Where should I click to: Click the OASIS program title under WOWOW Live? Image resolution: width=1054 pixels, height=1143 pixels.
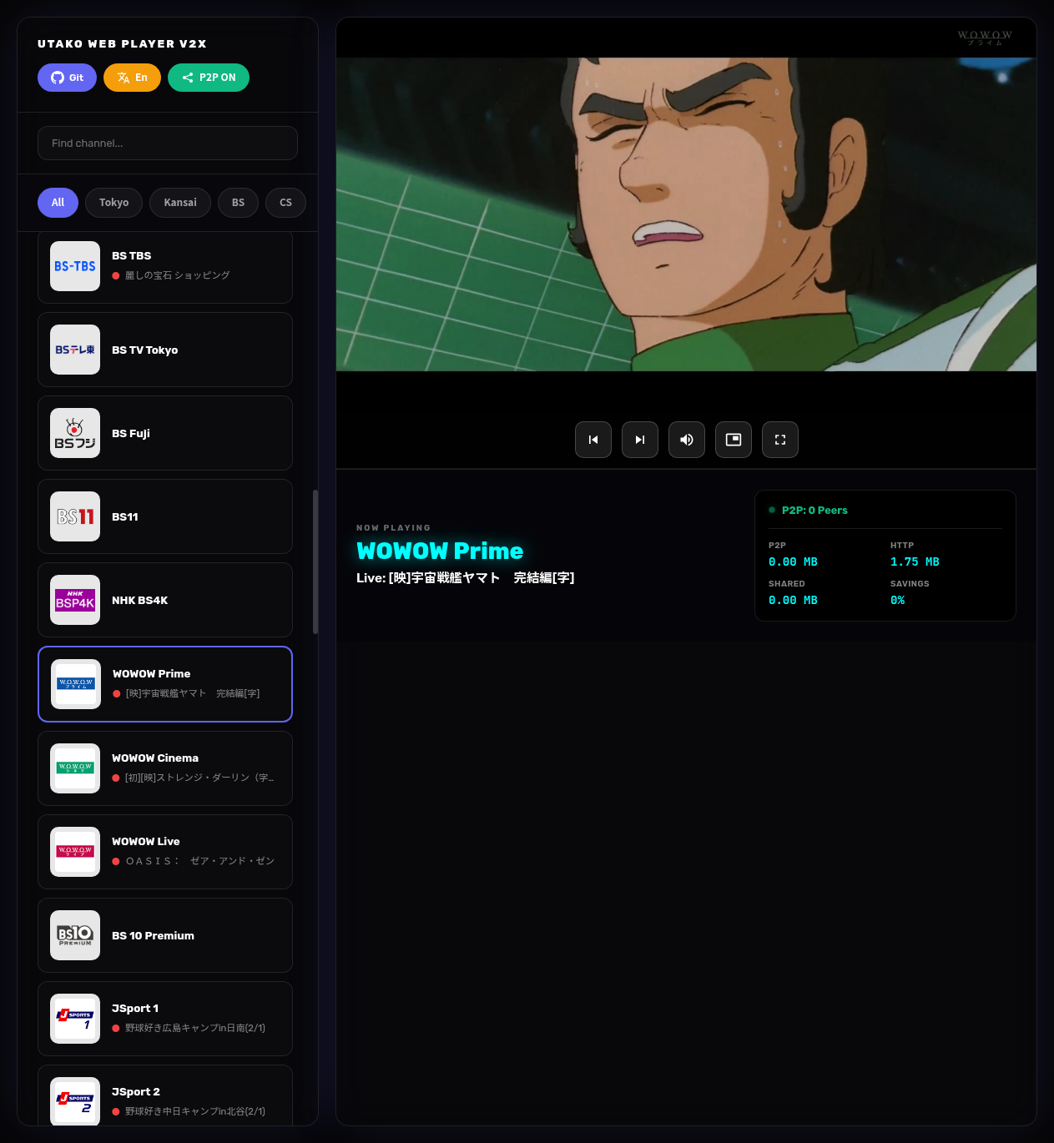coord(200,861)
